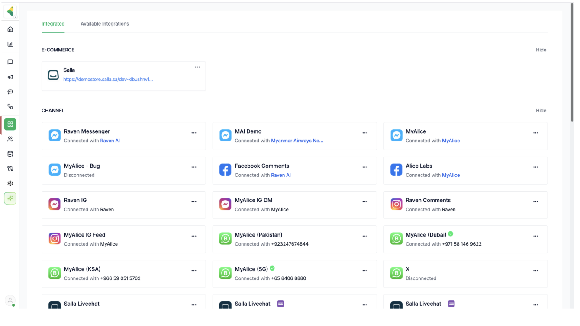The width and height of the screenshot is (580, 326).
Task: Open MyAlice link on Alice Labs card
Action: (451, 175)
